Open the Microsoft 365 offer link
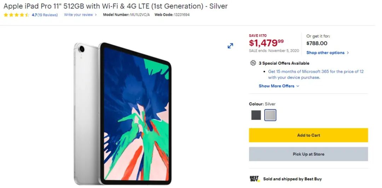 coord(316,74)
